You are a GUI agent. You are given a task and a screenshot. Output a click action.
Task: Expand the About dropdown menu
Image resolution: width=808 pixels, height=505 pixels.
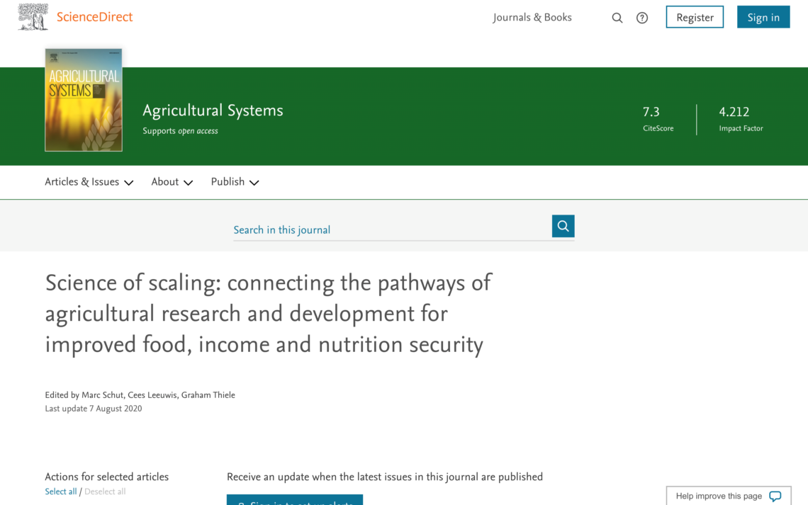[172, 182]
